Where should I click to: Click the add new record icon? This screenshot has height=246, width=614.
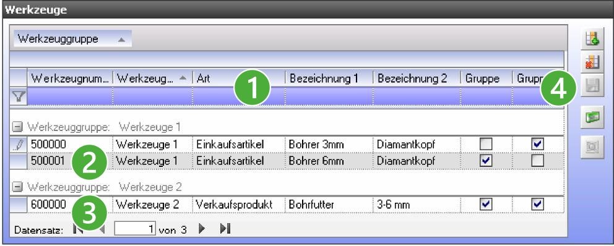[x=592, y=40]
